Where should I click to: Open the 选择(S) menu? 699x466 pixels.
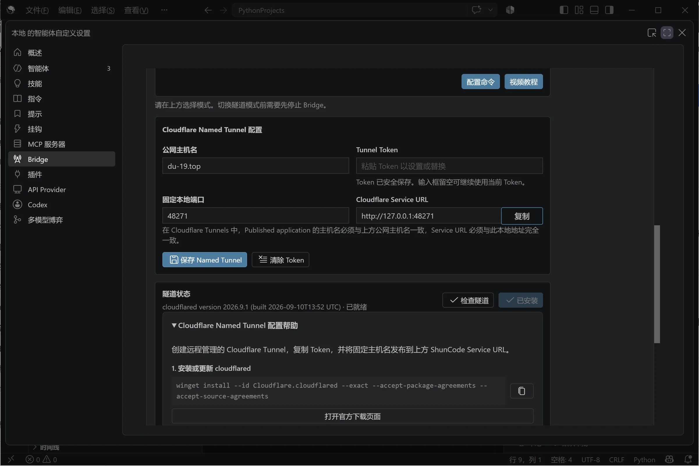coord(102,10)
